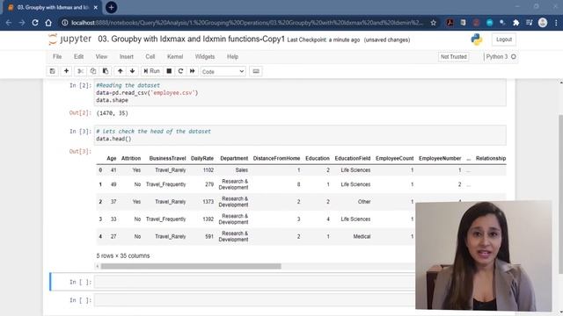Click Last Checkpoint status text

point(323,39)
